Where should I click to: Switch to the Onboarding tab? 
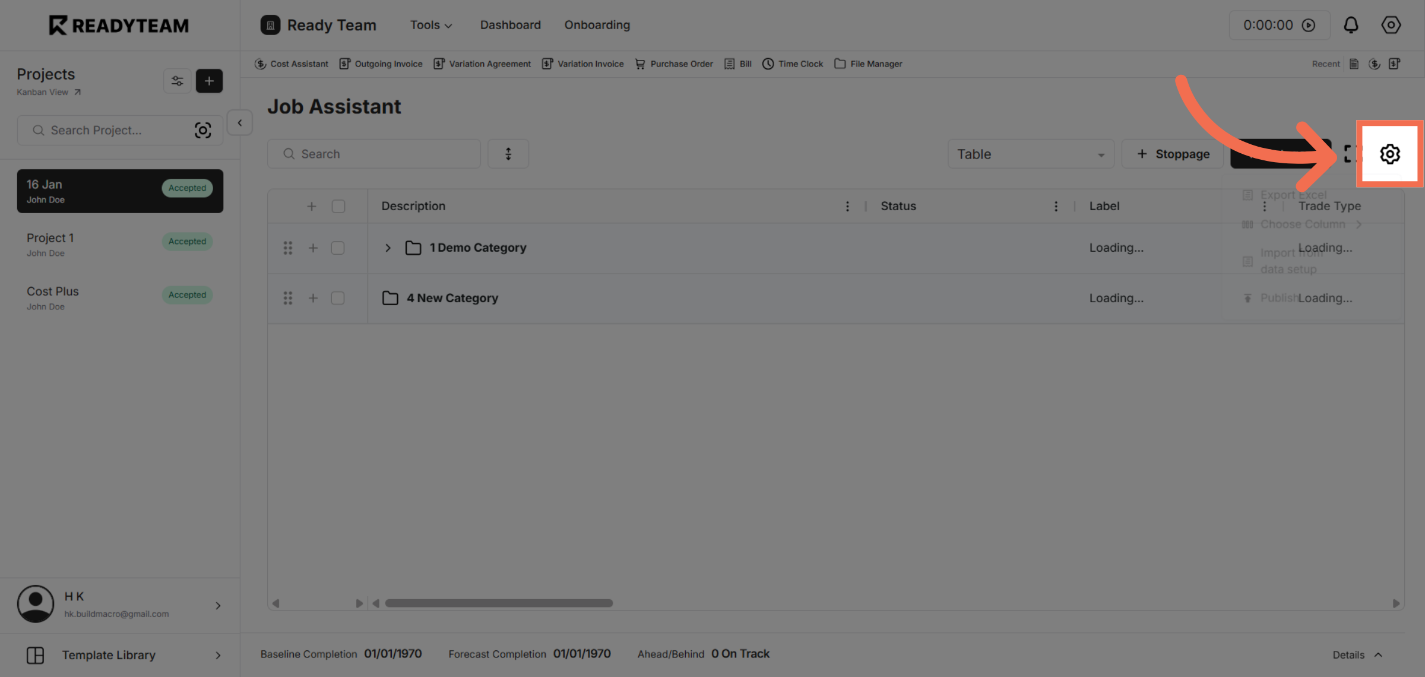click(x=597, y=25)
